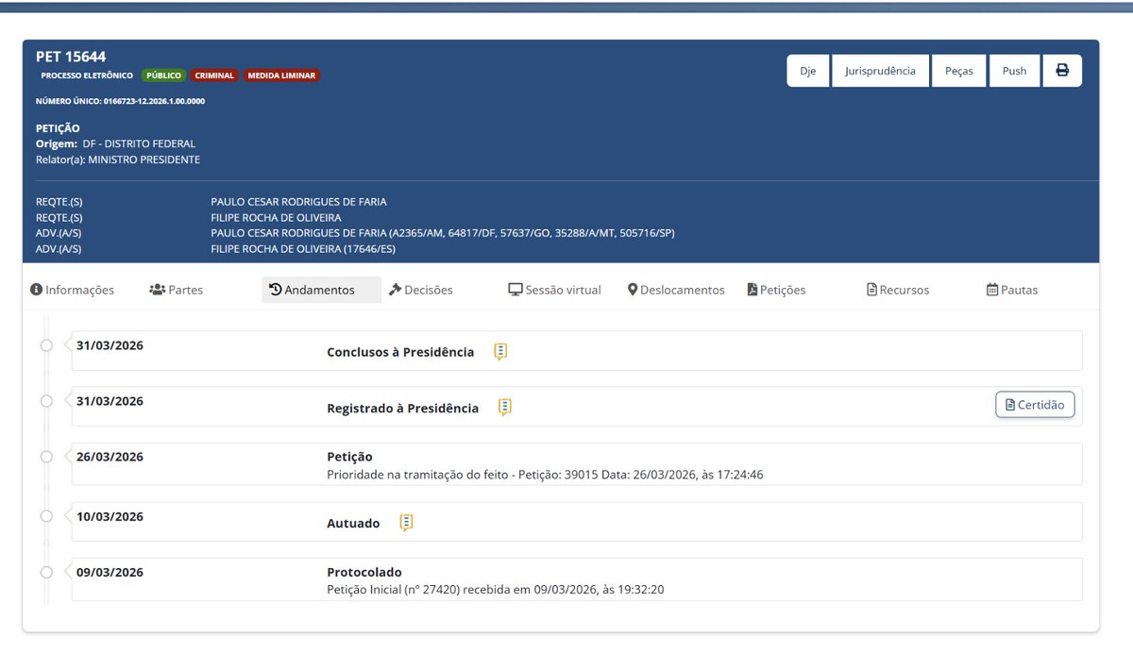
Task: Click the printer icon button
Action: click(1062, 71)
